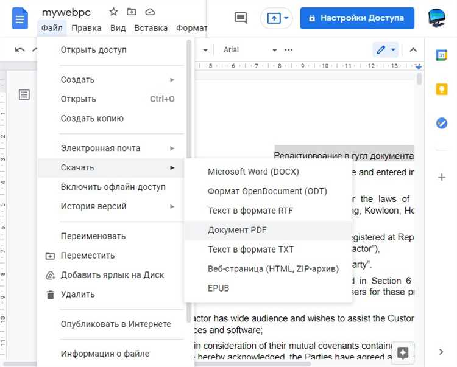Download as Текст в формате TXT
Screen dimensions: 457x367
(x=268, y=250)
